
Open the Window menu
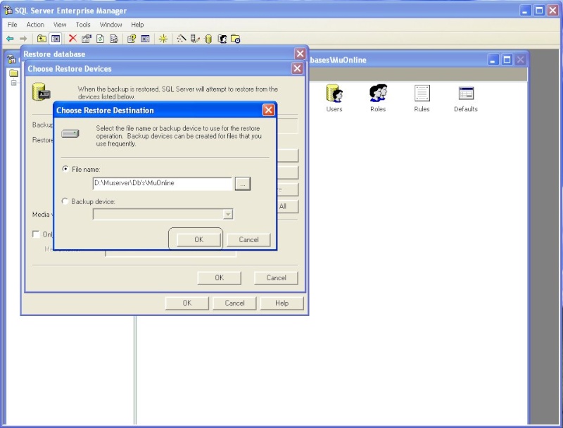click(110, 25)
